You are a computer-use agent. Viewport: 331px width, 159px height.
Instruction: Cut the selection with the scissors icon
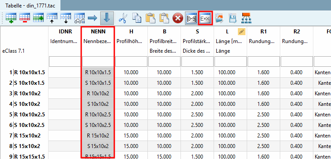pos(122,18)
